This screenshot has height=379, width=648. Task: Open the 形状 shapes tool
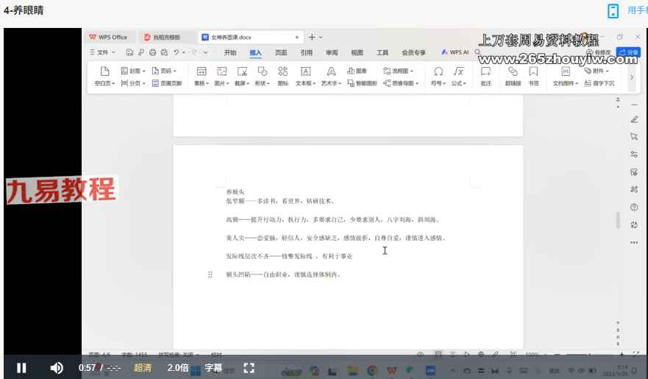point(262,77)
